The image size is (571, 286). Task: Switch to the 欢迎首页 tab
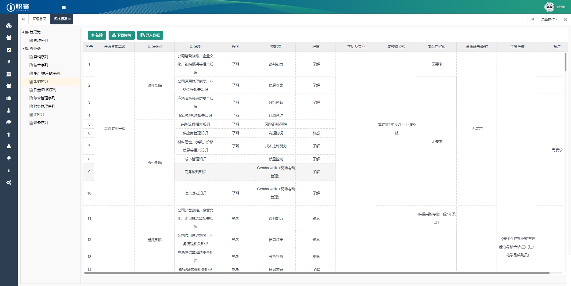click(x=39, y=19)
